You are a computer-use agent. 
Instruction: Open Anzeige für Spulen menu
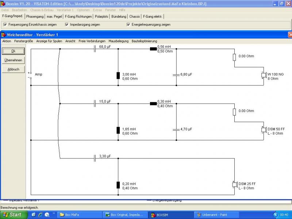click(49, 41)
